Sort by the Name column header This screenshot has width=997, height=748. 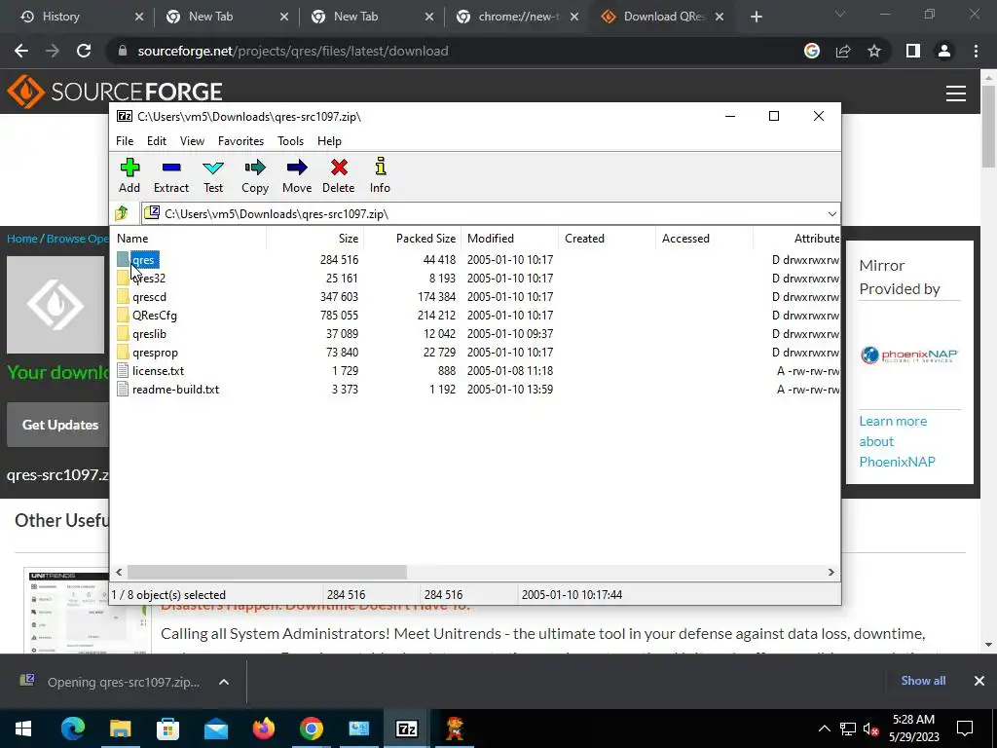(x=189, y=239)
